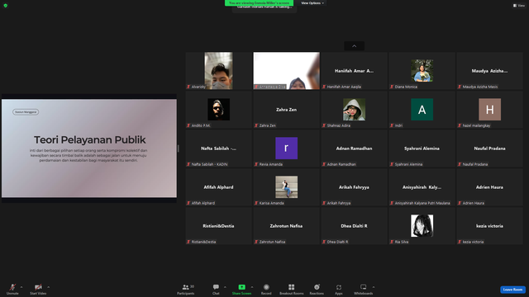Click the brown H avatar of hazel mailangkay

tap(489, 110)
